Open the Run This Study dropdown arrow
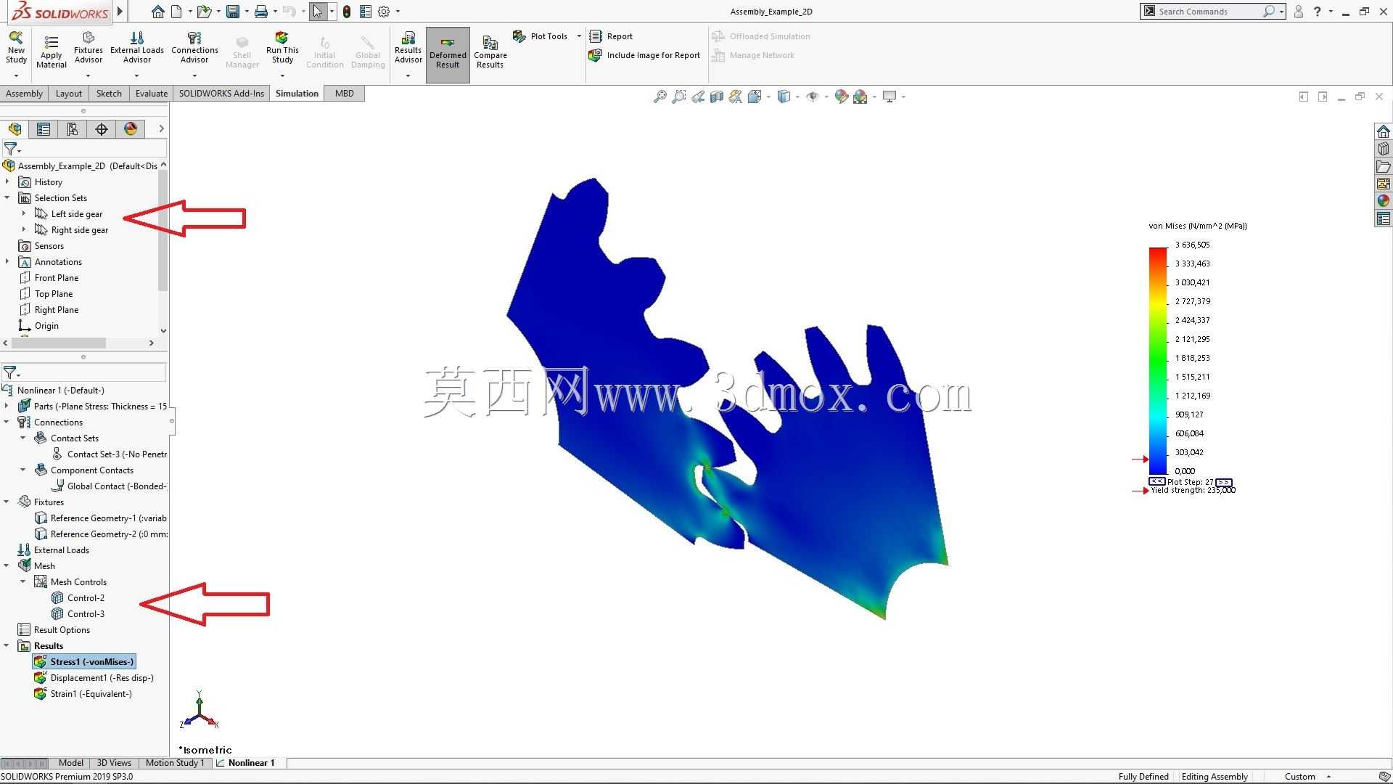The image size is (1393, 784). (x=282, y=75)
